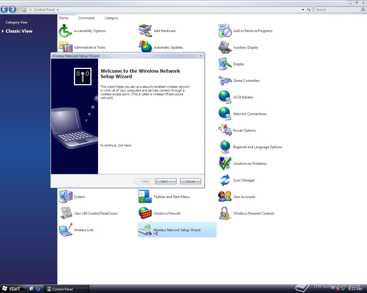Sort items by Name column
Viewport: 367px width, 293px height.
64,18
